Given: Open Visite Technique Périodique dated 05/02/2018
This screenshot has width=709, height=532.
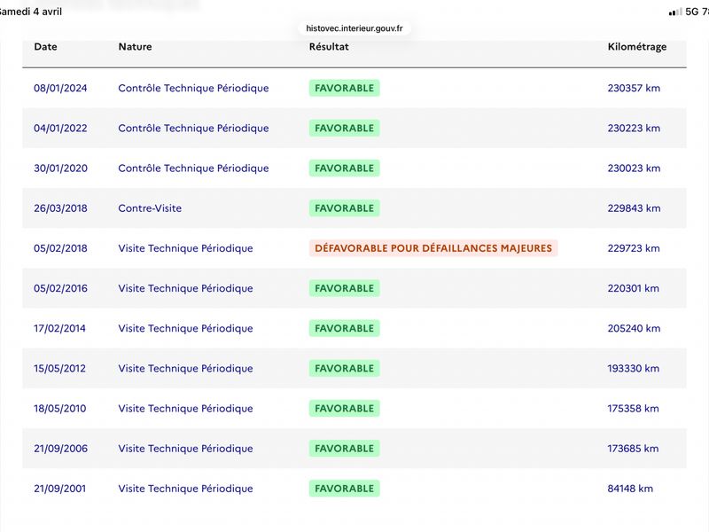Looking at the screenshot, I should [x=185, y=248].
